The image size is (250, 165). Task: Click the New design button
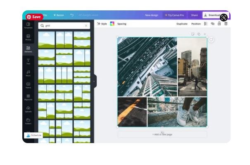[x=152, y=15]
